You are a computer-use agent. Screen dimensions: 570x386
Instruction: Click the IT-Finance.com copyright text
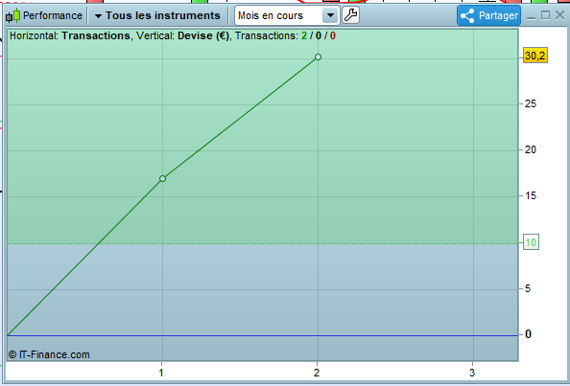49,354
